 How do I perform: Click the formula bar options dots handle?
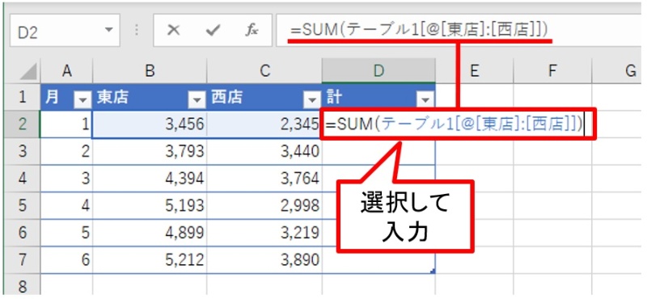137,30
